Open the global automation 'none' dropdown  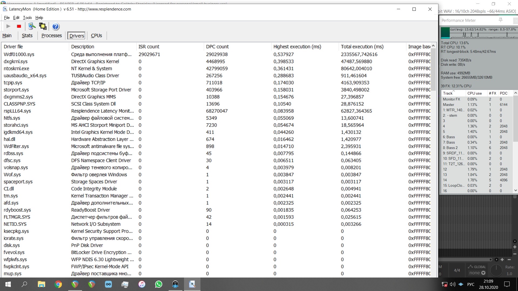click(477, 273)
